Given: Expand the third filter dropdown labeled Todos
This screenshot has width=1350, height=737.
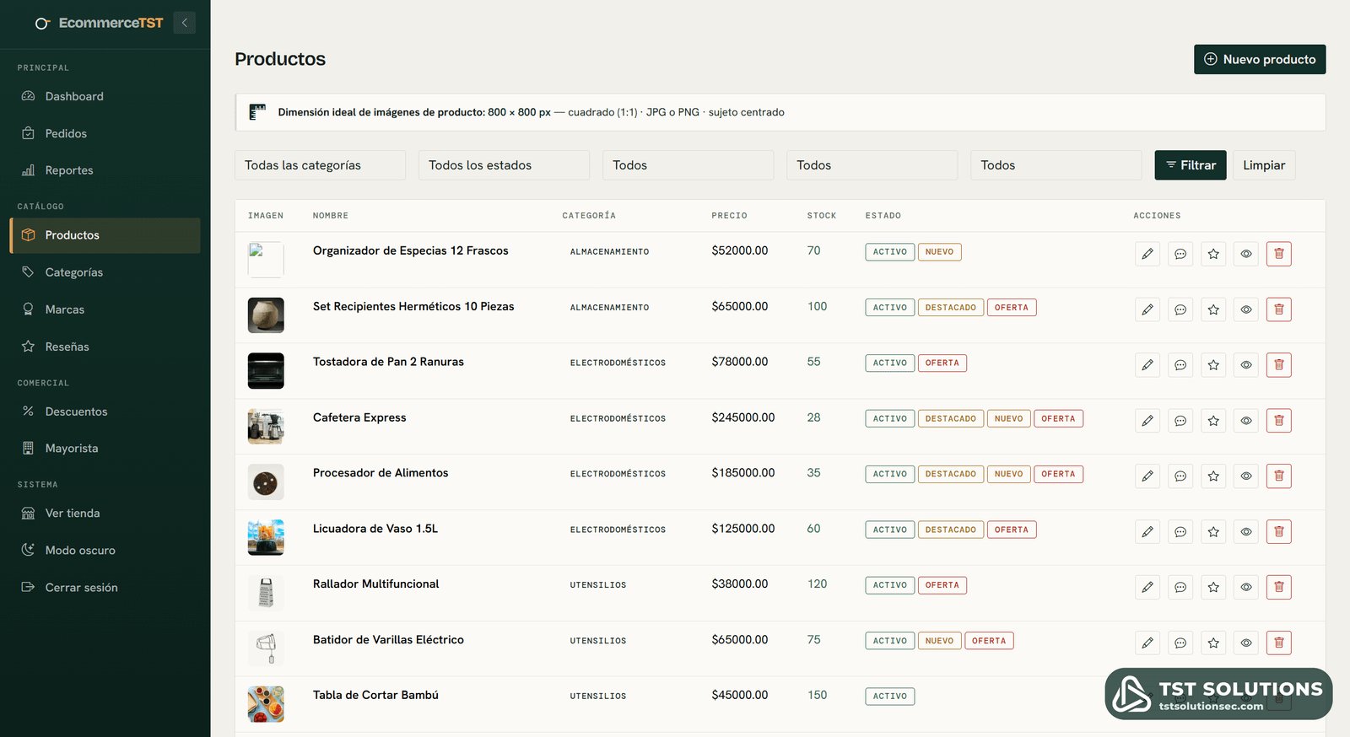Looking at the screenshot, I should point(688,165).
